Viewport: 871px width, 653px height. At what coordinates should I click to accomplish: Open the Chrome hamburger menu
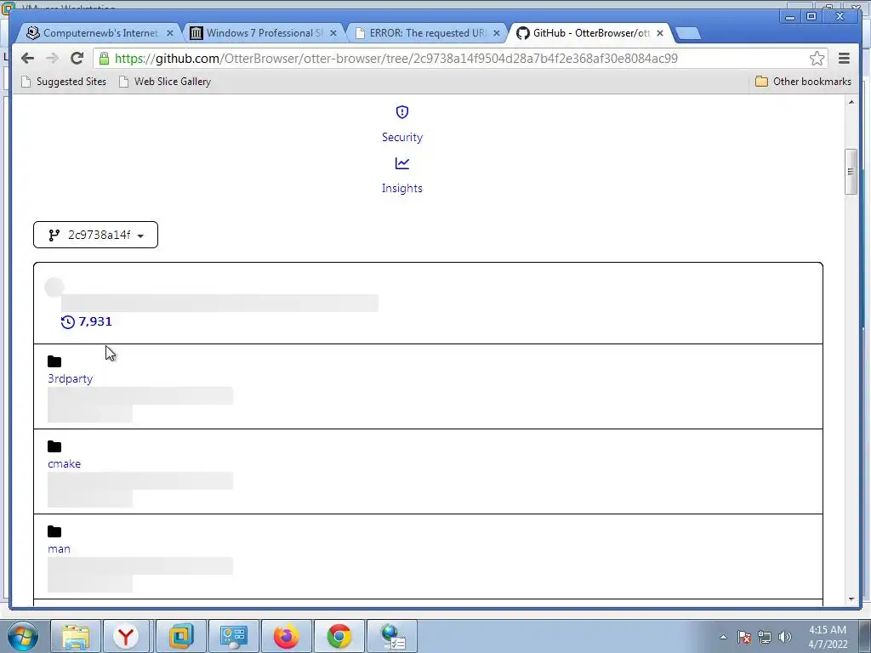[844, 59]
